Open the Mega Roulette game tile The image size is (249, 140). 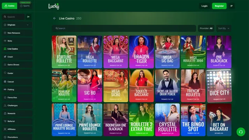pos(90,52)
